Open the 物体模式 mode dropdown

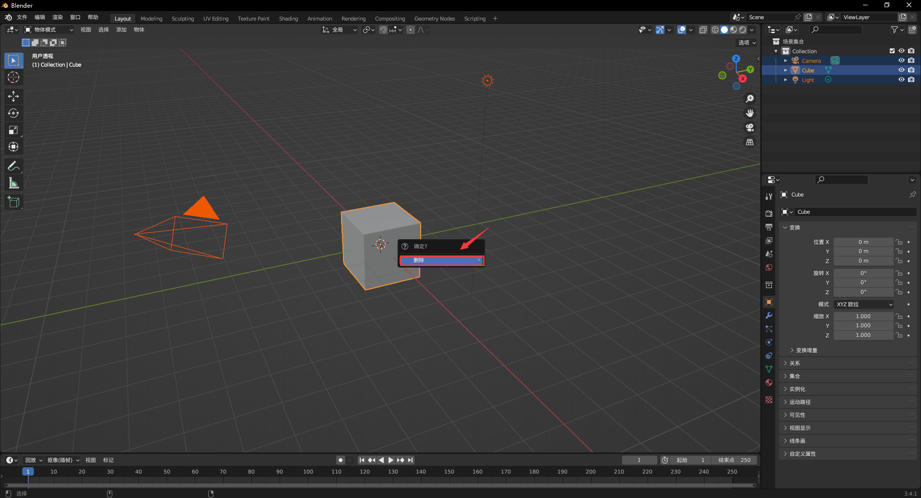tap(49, 30)
